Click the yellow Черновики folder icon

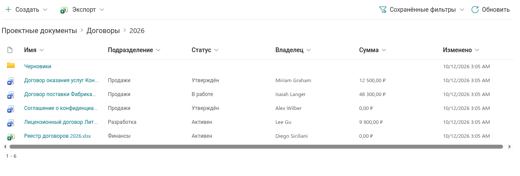click(10, 66)
